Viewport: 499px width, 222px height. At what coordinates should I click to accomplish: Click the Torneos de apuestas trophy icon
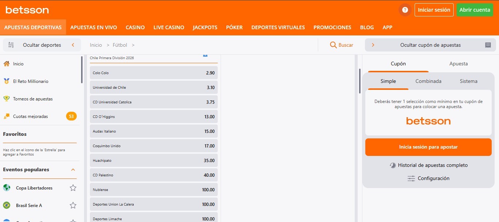7,99
